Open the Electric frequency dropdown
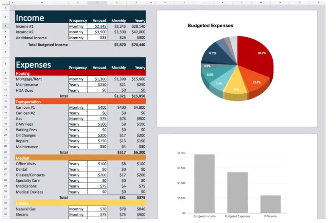336x223 pixels. (x=78, y=214)
